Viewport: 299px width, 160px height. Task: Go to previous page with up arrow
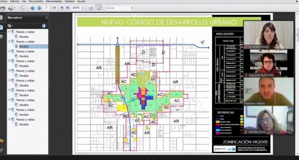pos(32,8)
